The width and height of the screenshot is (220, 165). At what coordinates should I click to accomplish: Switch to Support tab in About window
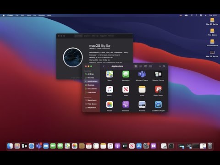coord(104,36)
